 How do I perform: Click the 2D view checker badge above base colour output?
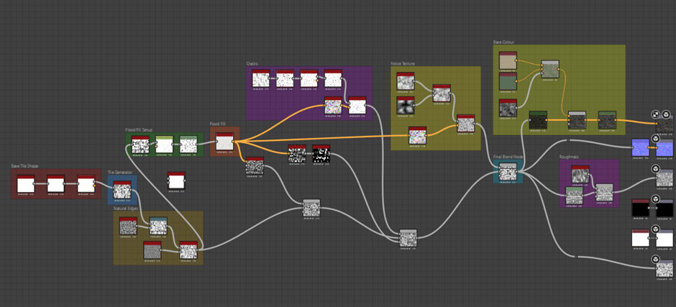656,114
